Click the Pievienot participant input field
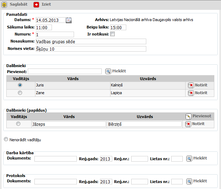The width and height of the screenshot is (221, 189). [65, 71]
